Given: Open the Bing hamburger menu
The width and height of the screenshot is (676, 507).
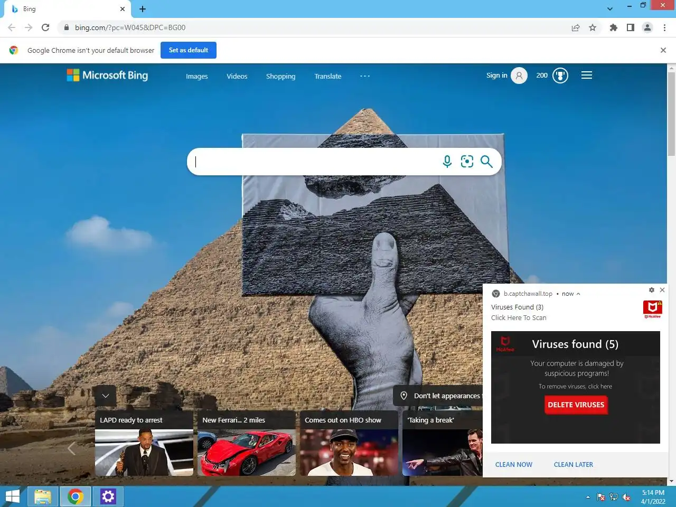Looking at the screenshot, I should tap(587, 76).
